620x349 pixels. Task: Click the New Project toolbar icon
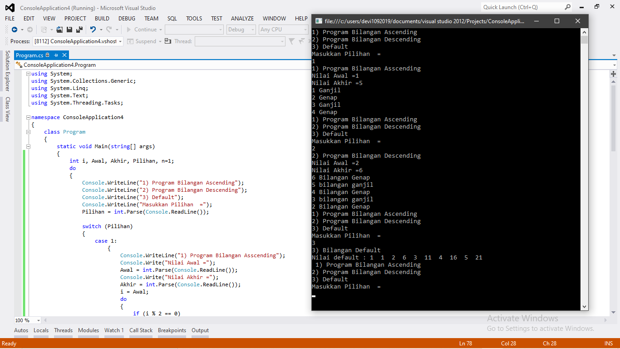pyautogui.click(x=44, y=30)
